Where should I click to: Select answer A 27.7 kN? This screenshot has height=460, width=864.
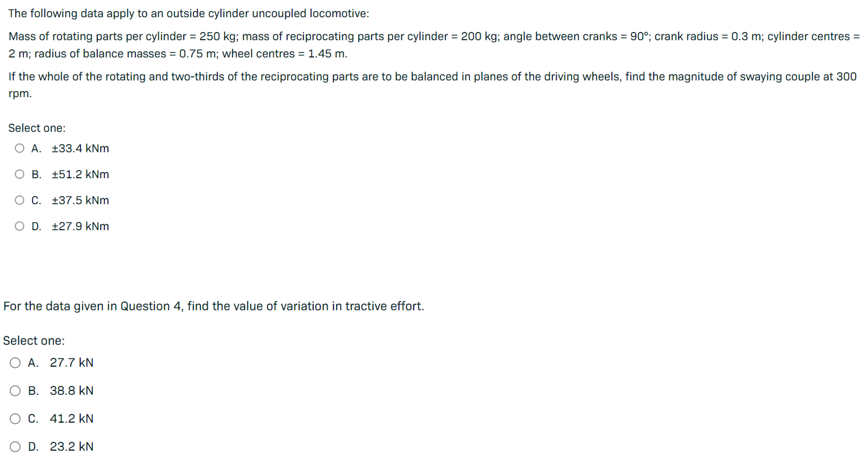pos(15,363)
